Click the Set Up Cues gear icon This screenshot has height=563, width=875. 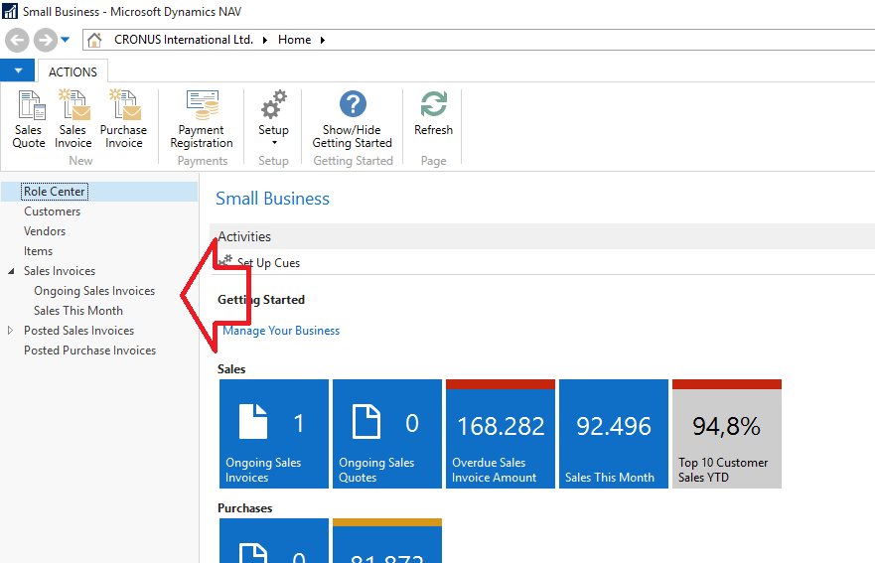coord(226,262)
